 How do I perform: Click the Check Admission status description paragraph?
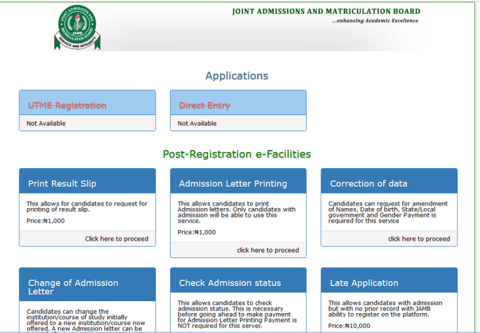pos(237,314)
